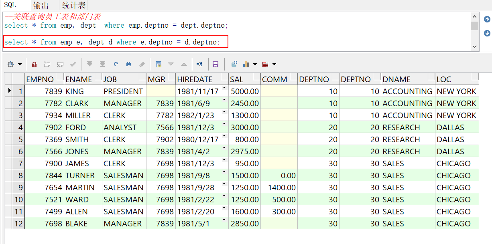Click the blue circled down arrow beside editor
The image size is (492, 244).
click(x=487, y=33)
